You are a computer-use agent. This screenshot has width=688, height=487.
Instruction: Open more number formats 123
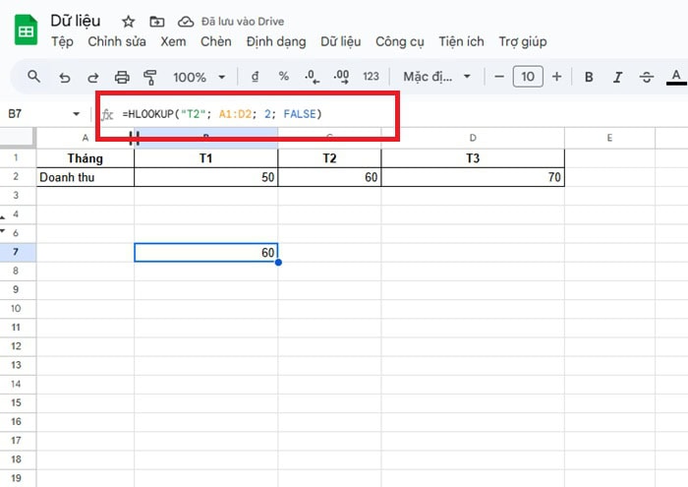pos(371,77)
